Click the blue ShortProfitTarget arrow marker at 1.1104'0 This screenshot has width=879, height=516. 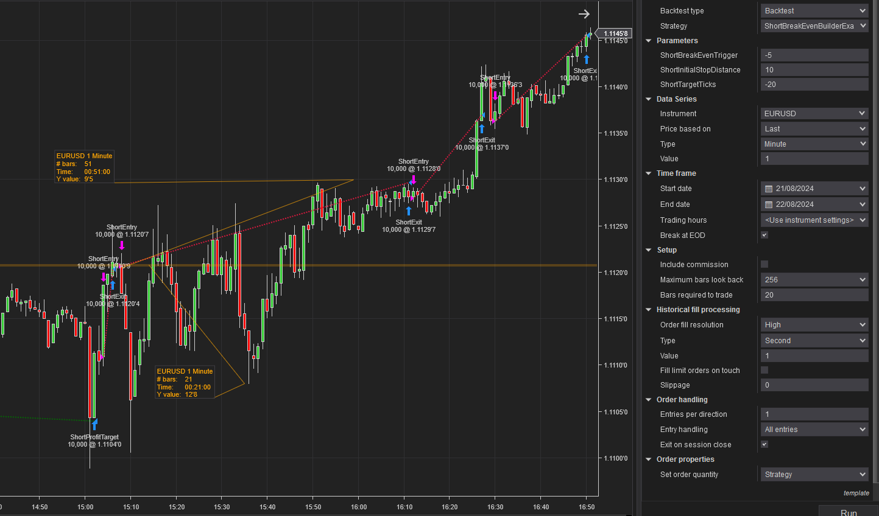(94, 424)
